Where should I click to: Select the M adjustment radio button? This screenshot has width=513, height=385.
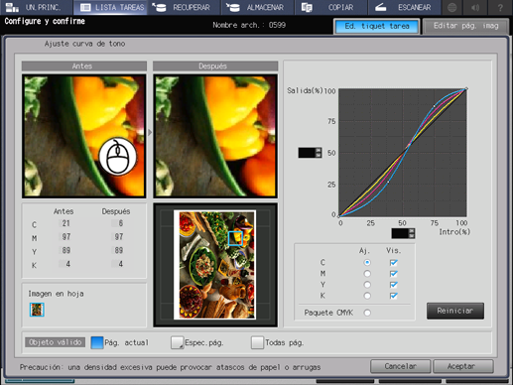[367, 274]
